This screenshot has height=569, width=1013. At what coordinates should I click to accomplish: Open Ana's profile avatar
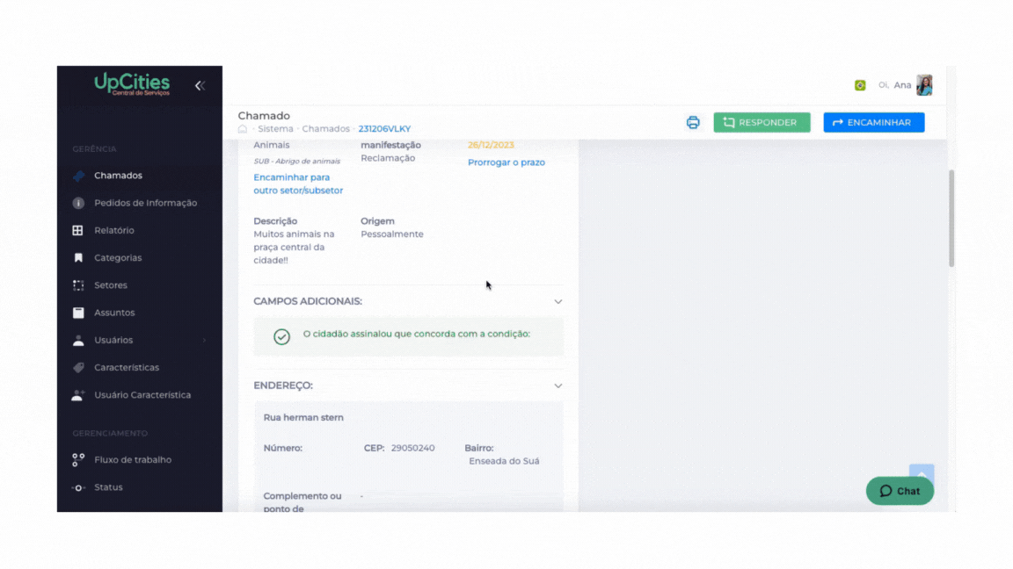[924, 85]
